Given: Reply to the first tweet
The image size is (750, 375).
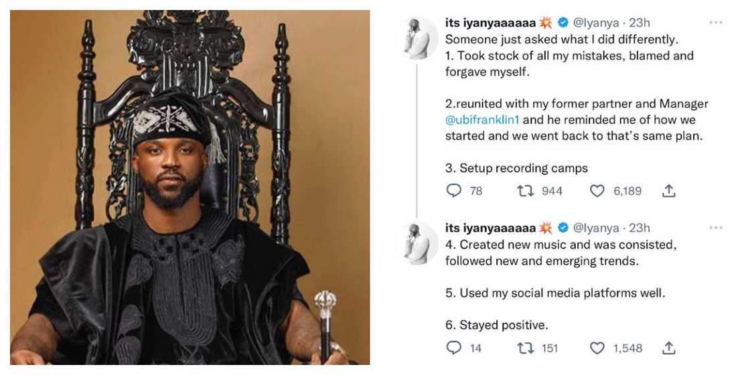Looking at the screenshot, I should 454,191.
